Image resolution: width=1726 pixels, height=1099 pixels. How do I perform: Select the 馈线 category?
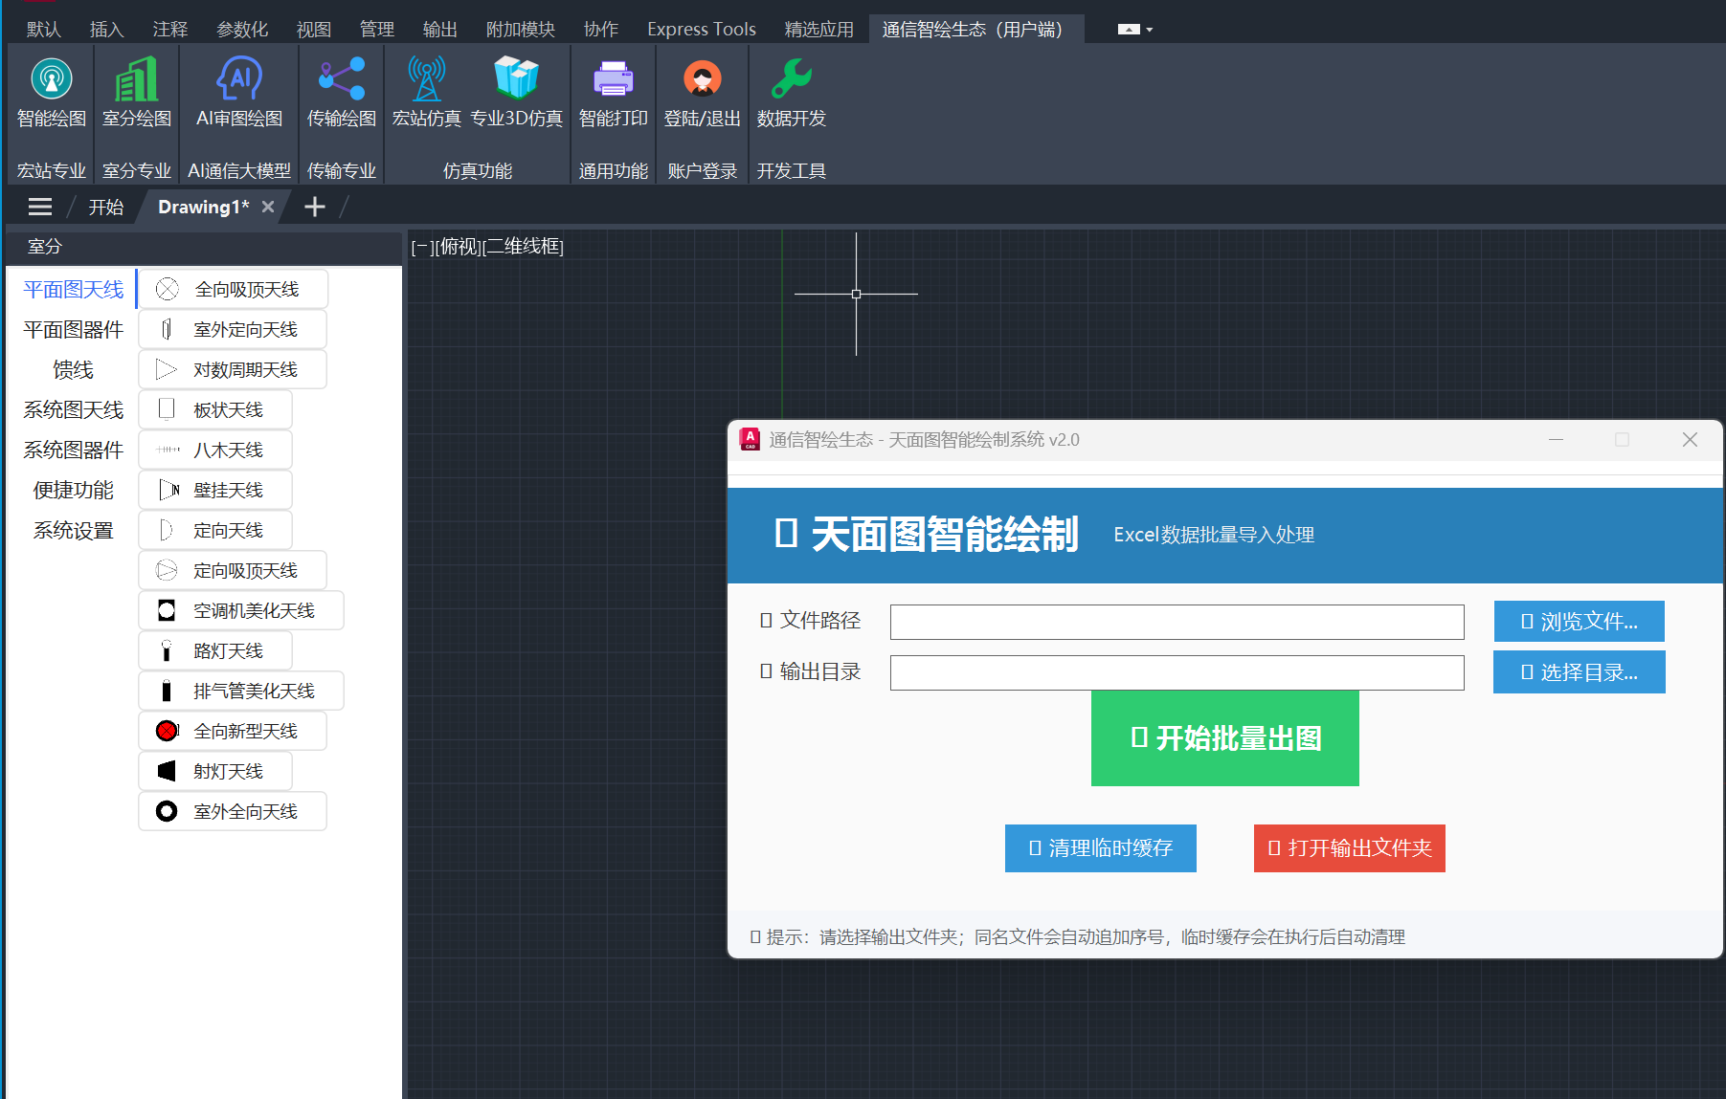coord(74,369)
